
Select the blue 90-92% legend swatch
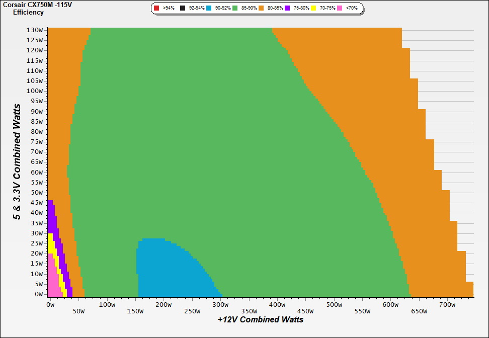coord(209,9)
